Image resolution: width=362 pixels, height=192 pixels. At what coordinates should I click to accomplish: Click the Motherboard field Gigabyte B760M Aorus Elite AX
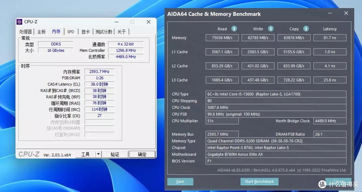coord(276,154)
